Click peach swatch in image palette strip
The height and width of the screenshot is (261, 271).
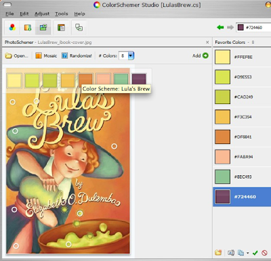104,79
